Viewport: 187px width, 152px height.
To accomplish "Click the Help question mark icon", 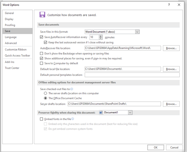I will click(169, 5).
